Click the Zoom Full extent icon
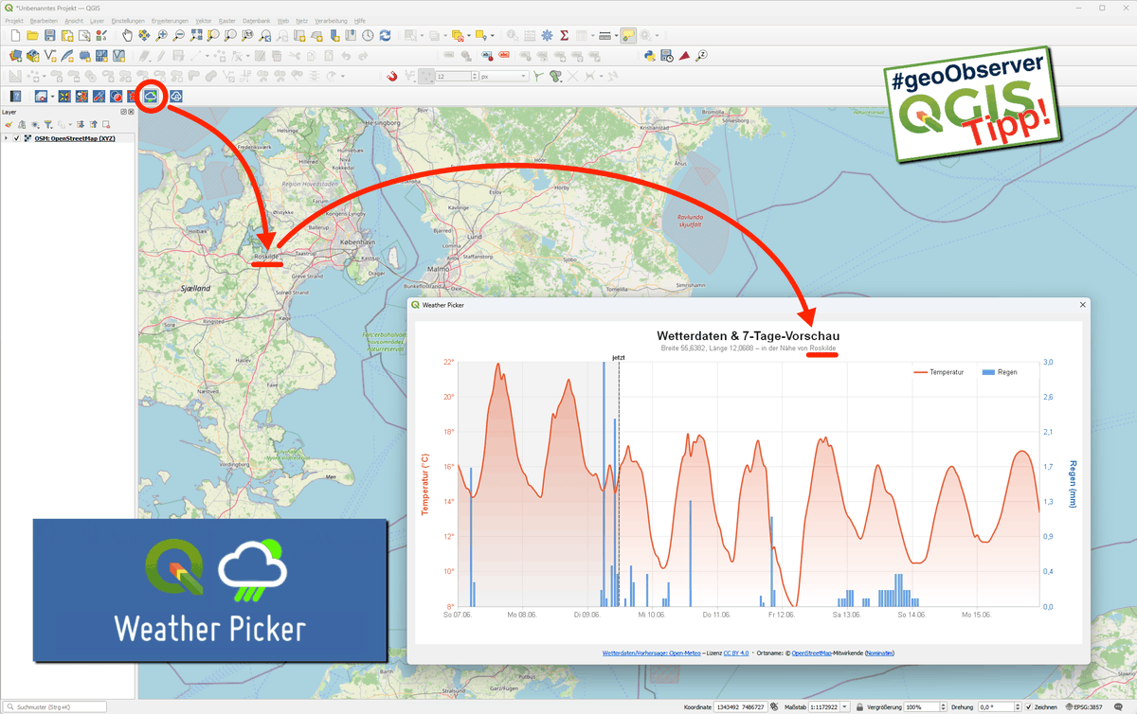The height and width of the screenshot is (714, 1137). point(197,35)
